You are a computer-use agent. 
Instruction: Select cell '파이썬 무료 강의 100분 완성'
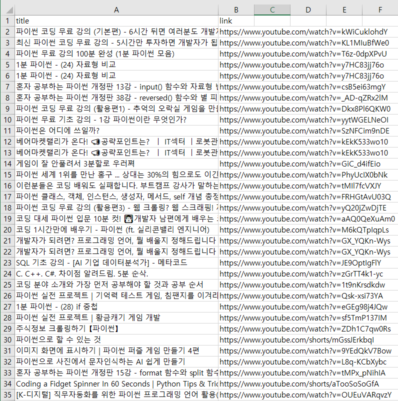coord(116,53)
